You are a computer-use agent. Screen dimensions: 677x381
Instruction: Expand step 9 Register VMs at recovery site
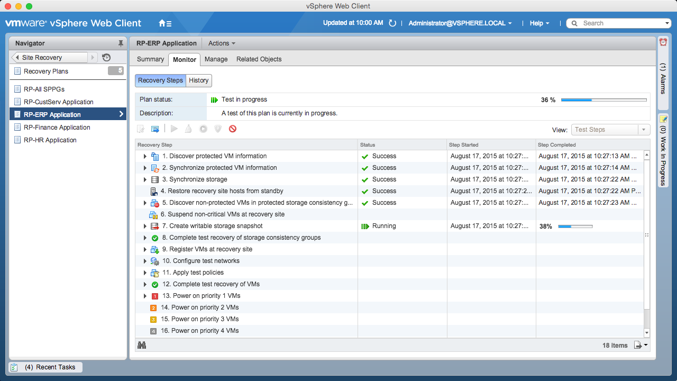coord(145,249)
